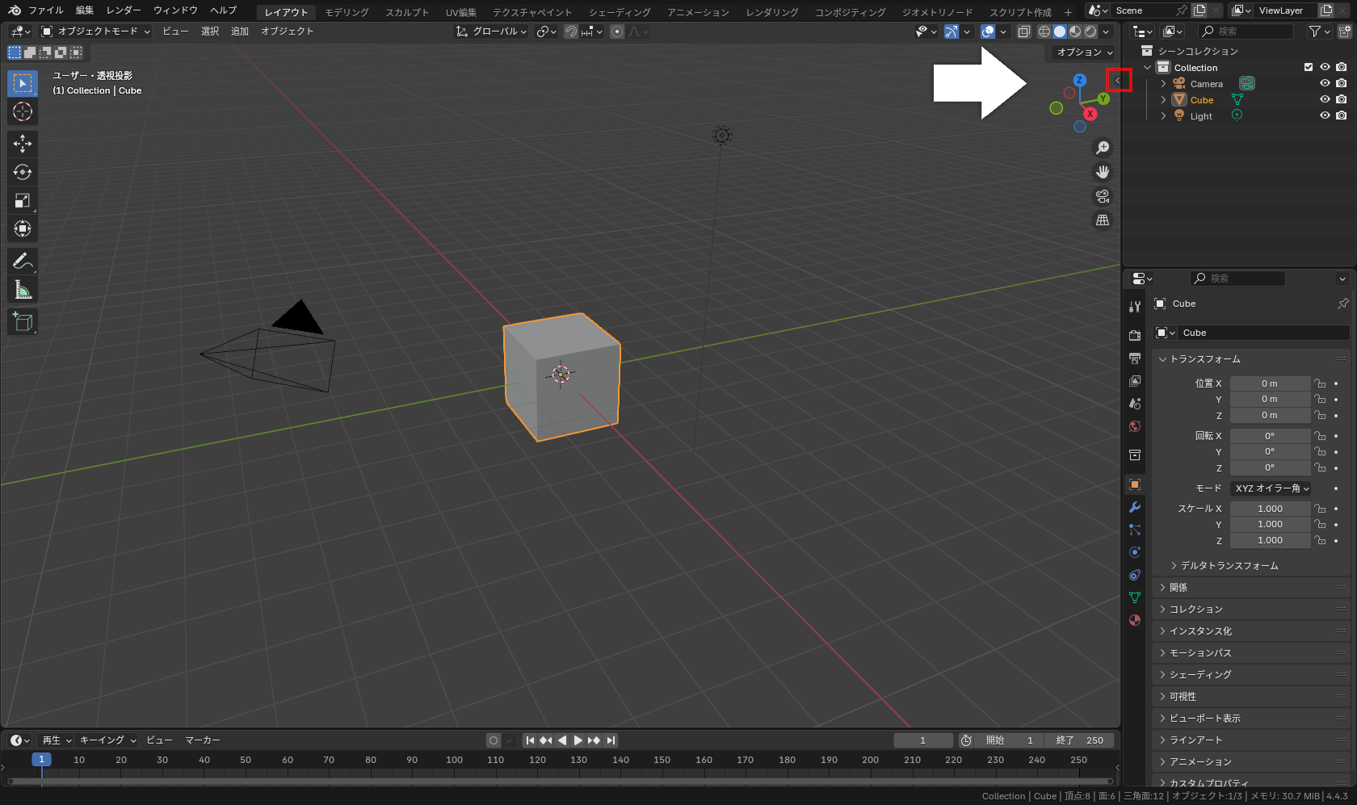Open the Output properties tab

coord(1135,358)
